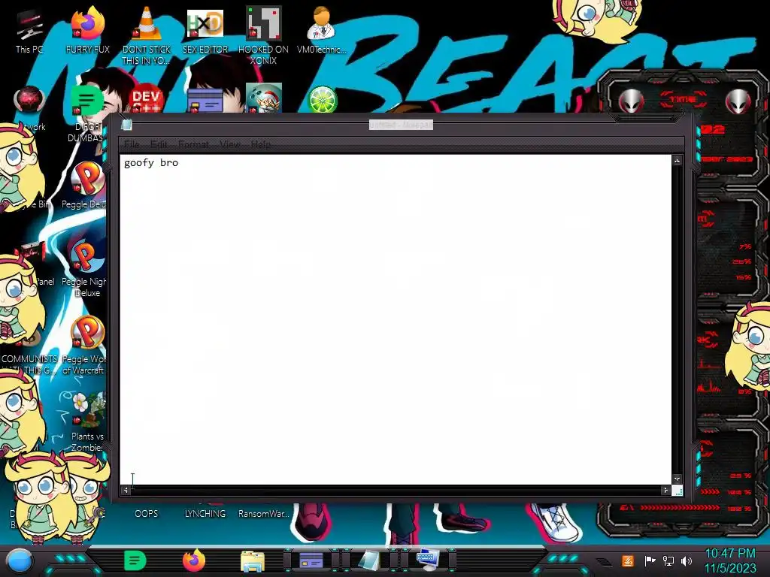
Task: Click the vertical scrollbar up arrow in Notepad
Action: click(x=678, y=161)
